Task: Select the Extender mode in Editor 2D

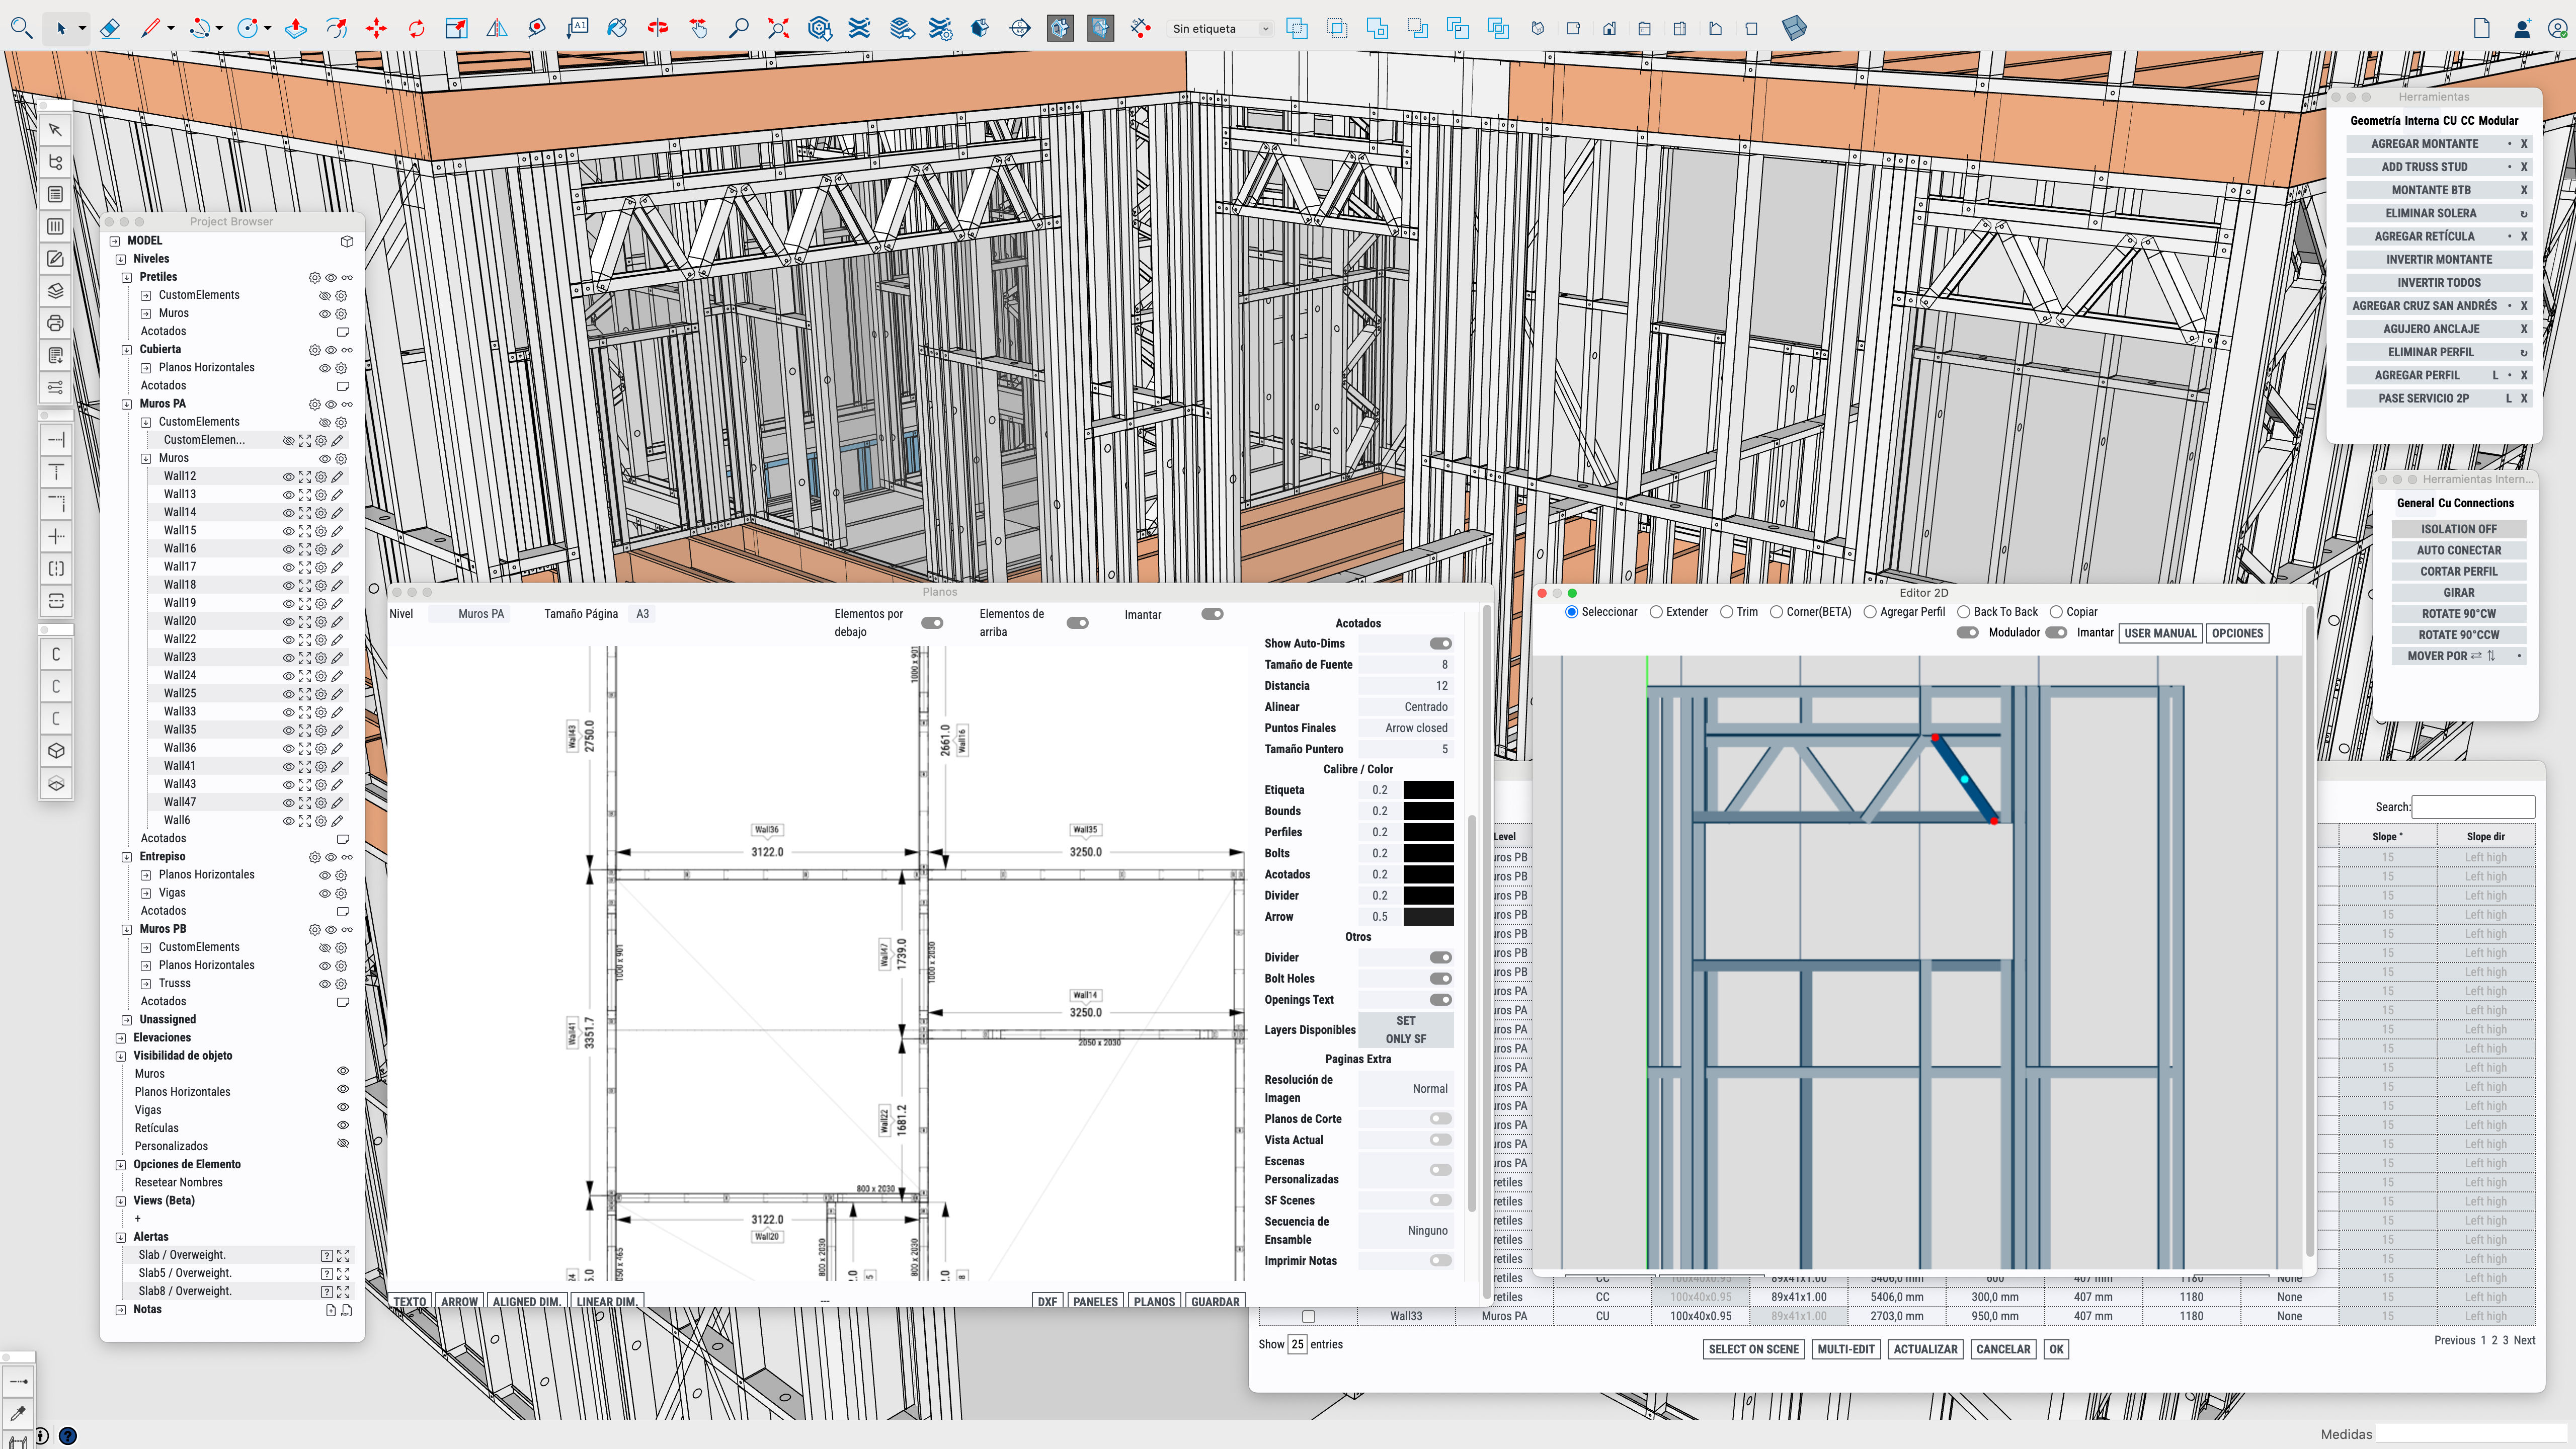Action: coord(1657,611)
